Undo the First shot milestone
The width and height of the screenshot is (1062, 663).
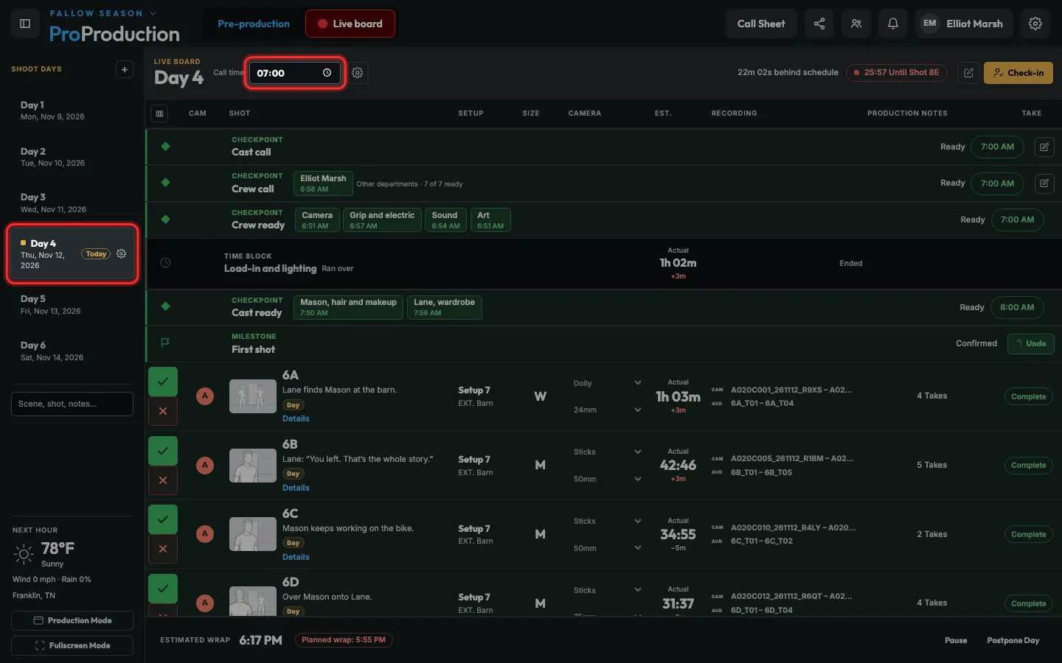pos(1031,343)
